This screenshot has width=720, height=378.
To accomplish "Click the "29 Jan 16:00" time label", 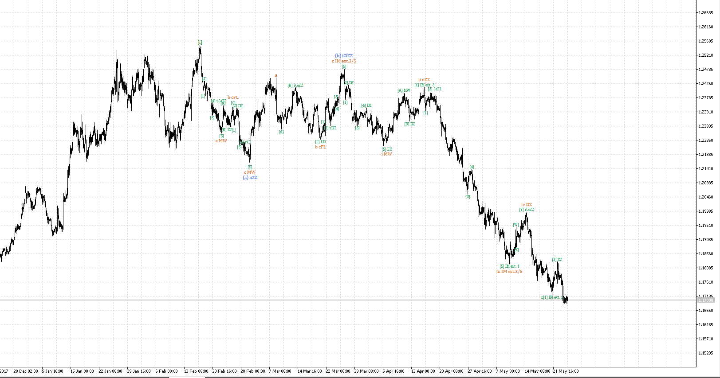I will 139,371.
